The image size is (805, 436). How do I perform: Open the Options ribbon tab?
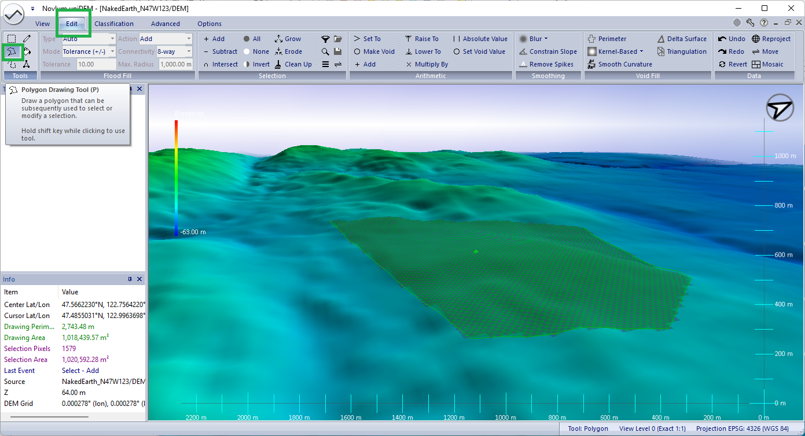point(209,24)
